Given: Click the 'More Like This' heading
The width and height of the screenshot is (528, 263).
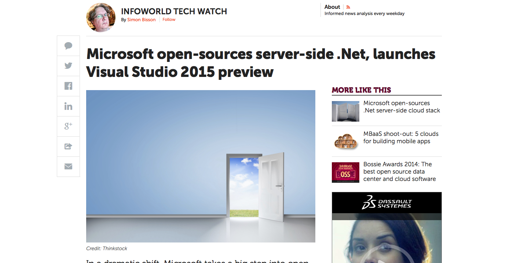Looking at the screenshot, I should tap(362, 90).
